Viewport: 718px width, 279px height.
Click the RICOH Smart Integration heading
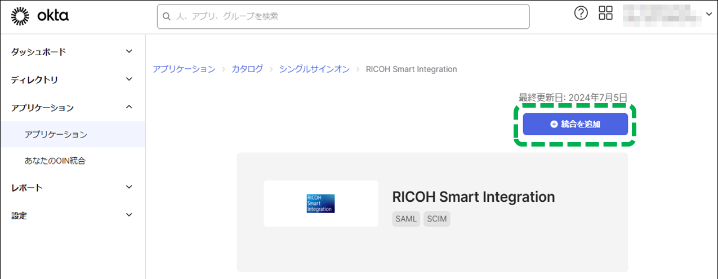pyautogui.click(x=474, y=197)
